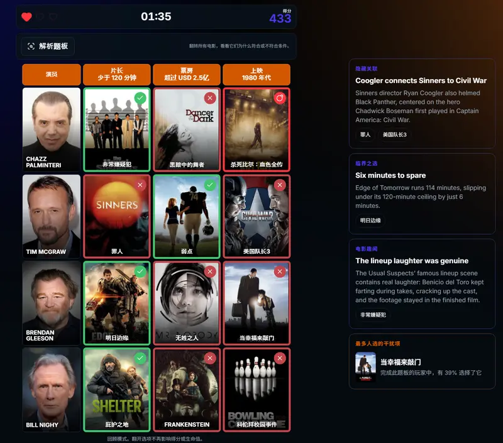Click the 美国队长3 tag in the side panel

pyautogui.click(x=395, y=134)
